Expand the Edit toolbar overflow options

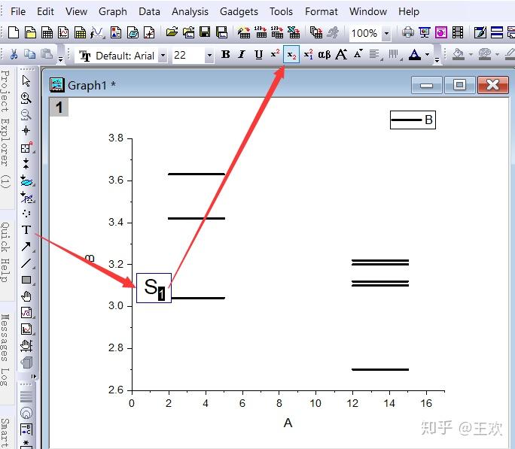[60, 59]
